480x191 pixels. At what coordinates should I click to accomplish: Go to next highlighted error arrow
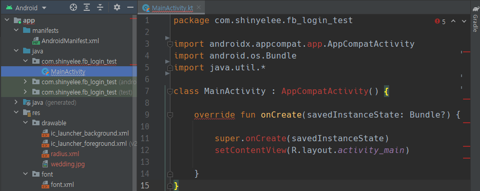pyautogui.click(x=464, y=21)
